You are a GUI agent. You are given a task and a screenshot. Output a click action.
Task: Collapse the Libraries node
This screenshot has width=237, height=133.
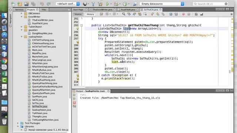pyautogui.click(x=18, y=126)
